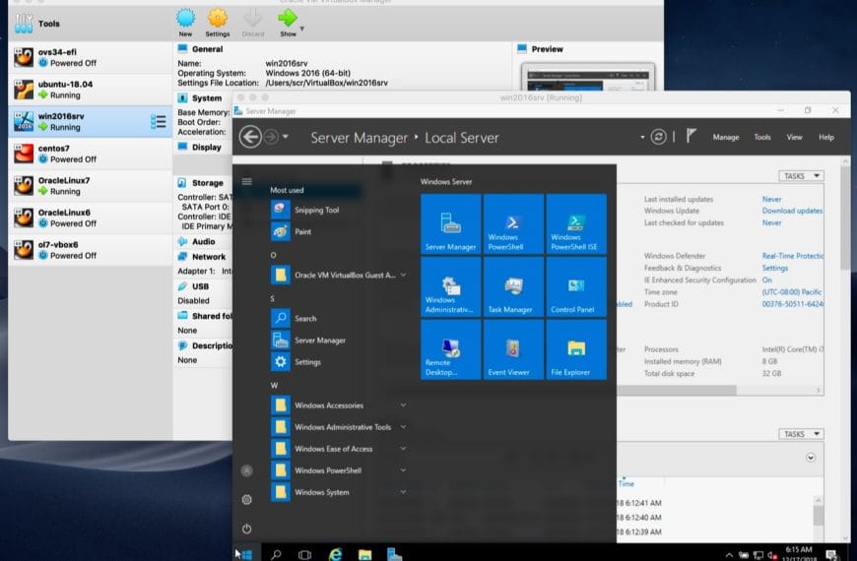Expand Oracle VM VirtualBox Guest Additions folder
Image resolution: width=857 pixels, height=561 pixels.
pos(340,275)
